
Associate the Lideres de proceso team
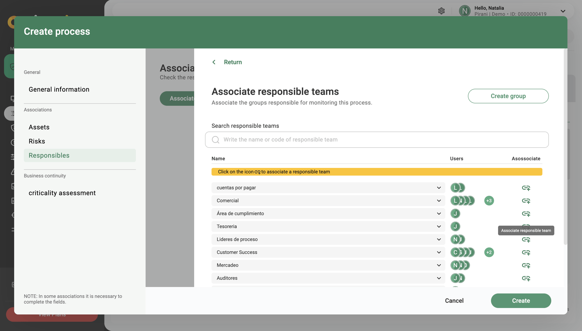click(x=526, y=239)
